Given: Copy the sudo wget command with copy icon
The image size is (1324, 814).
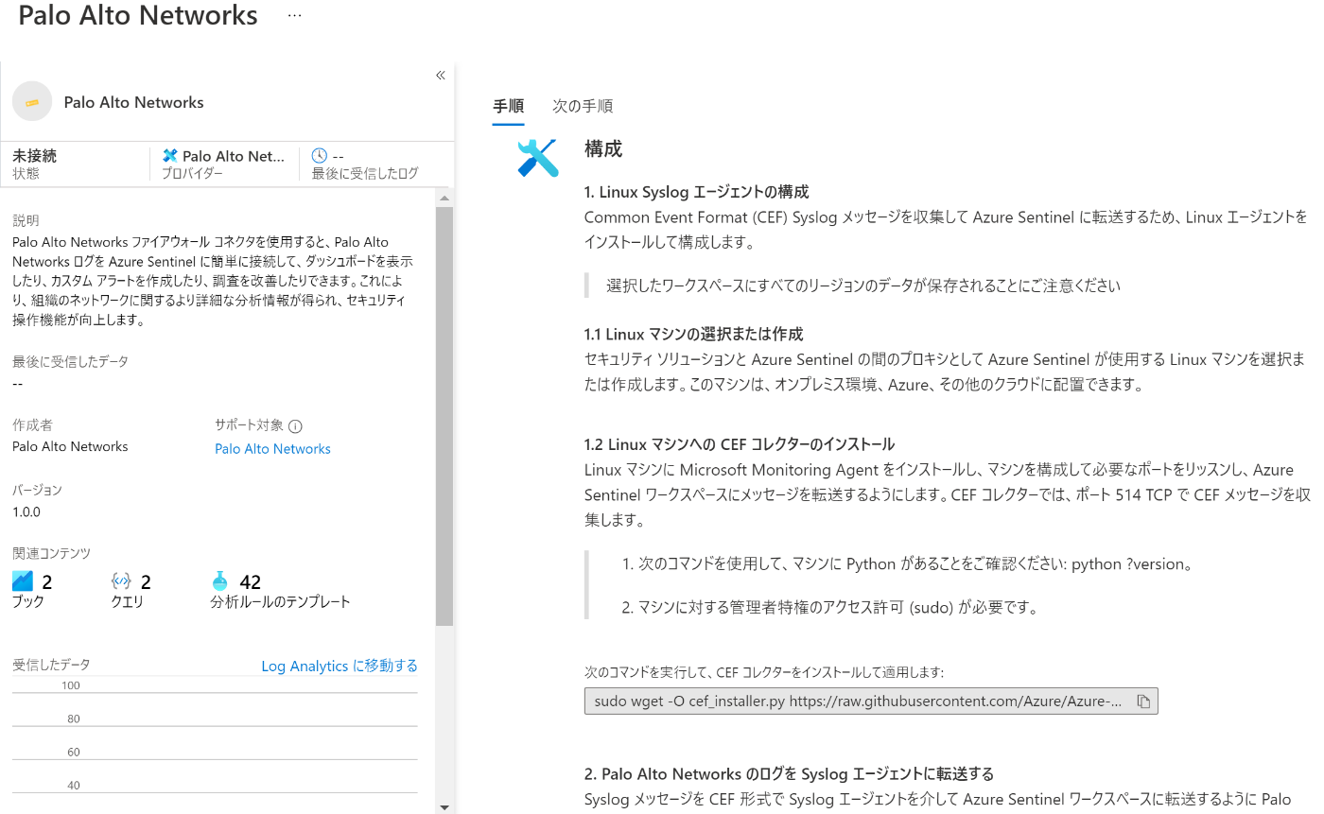Looking at the screenshot, I should tap(1143, 701).
